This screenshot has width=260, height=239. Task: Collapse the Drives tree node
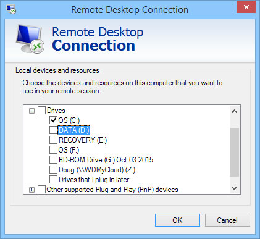pos(31,111)
